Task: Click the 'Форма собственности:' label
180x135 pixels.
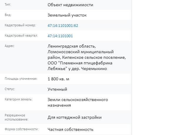Action: pyautogui.click(x=21, y=129)
